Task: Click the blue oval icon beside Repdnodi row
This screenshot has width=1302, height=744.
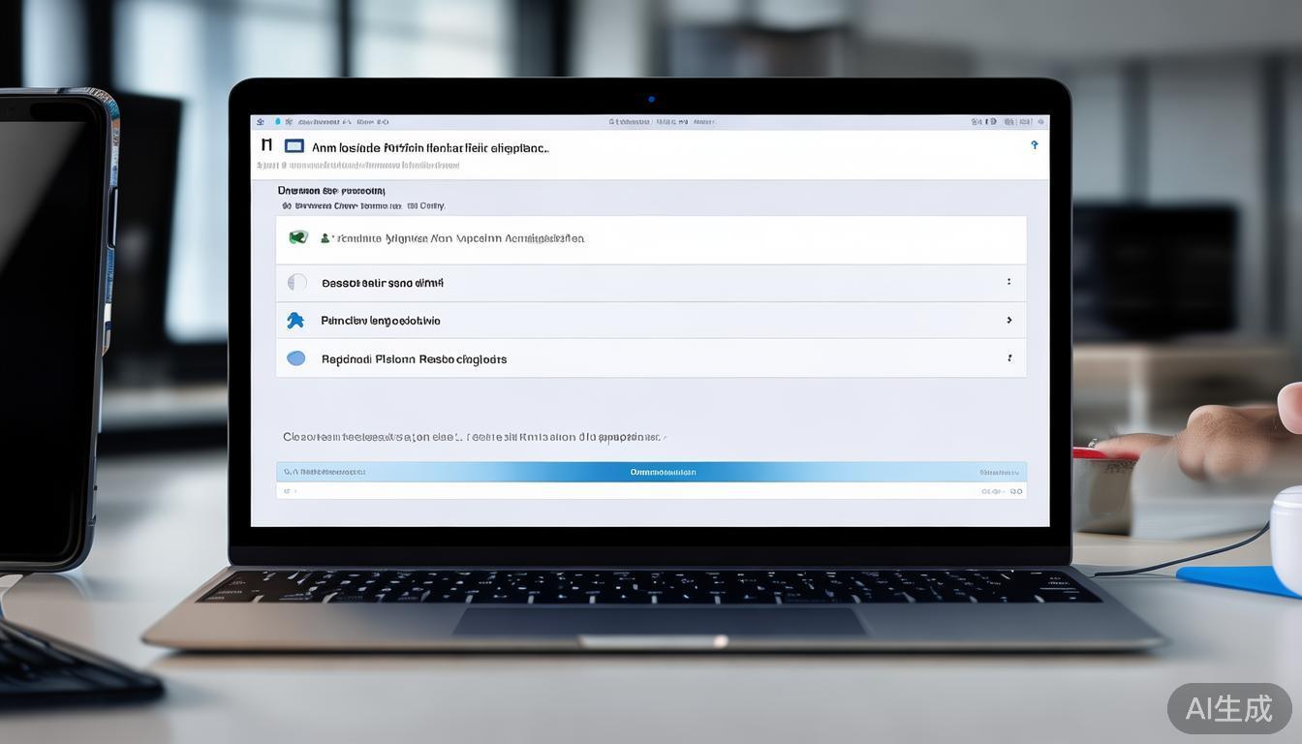Action: coord(296,358)
